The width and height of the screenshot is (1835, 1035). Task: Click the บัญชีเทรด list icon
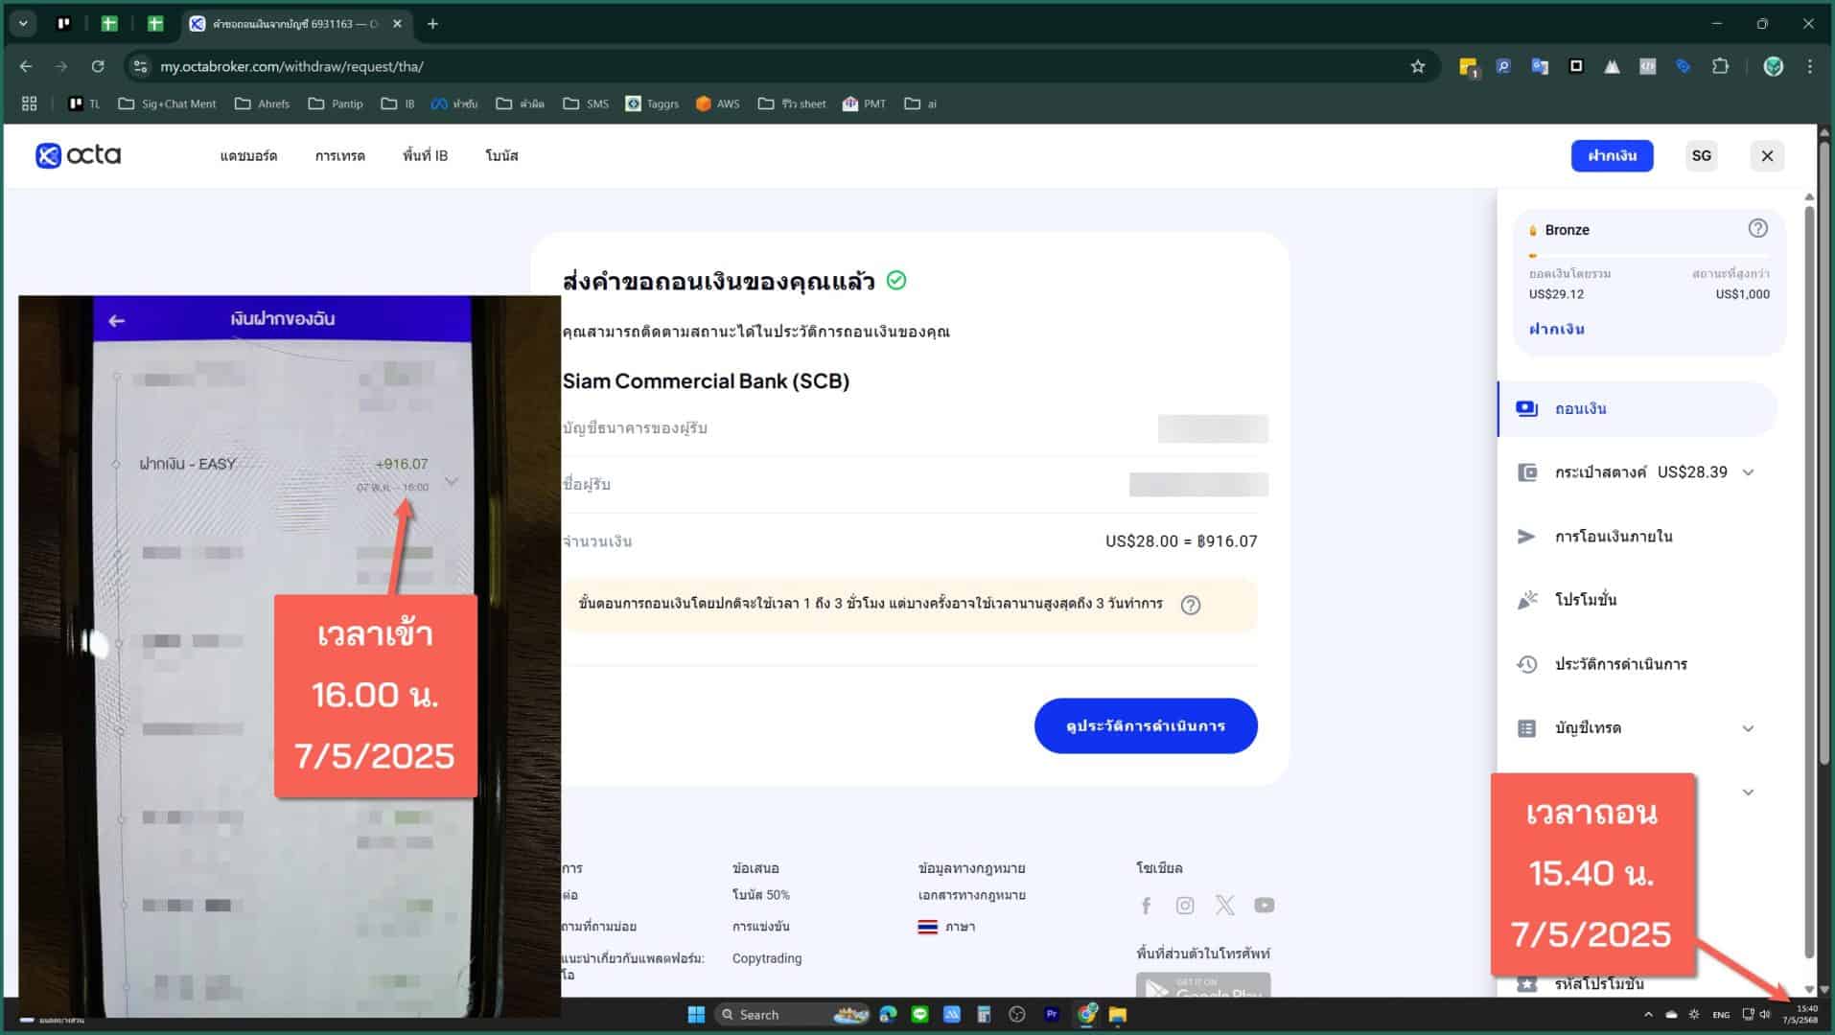click(1526, 728)
